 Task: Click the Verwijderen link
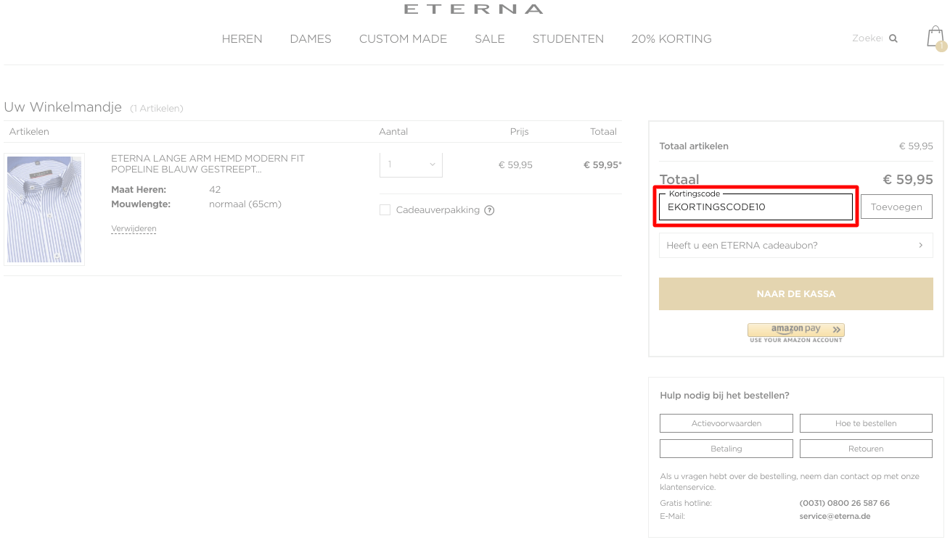click(x=134, y=229)
